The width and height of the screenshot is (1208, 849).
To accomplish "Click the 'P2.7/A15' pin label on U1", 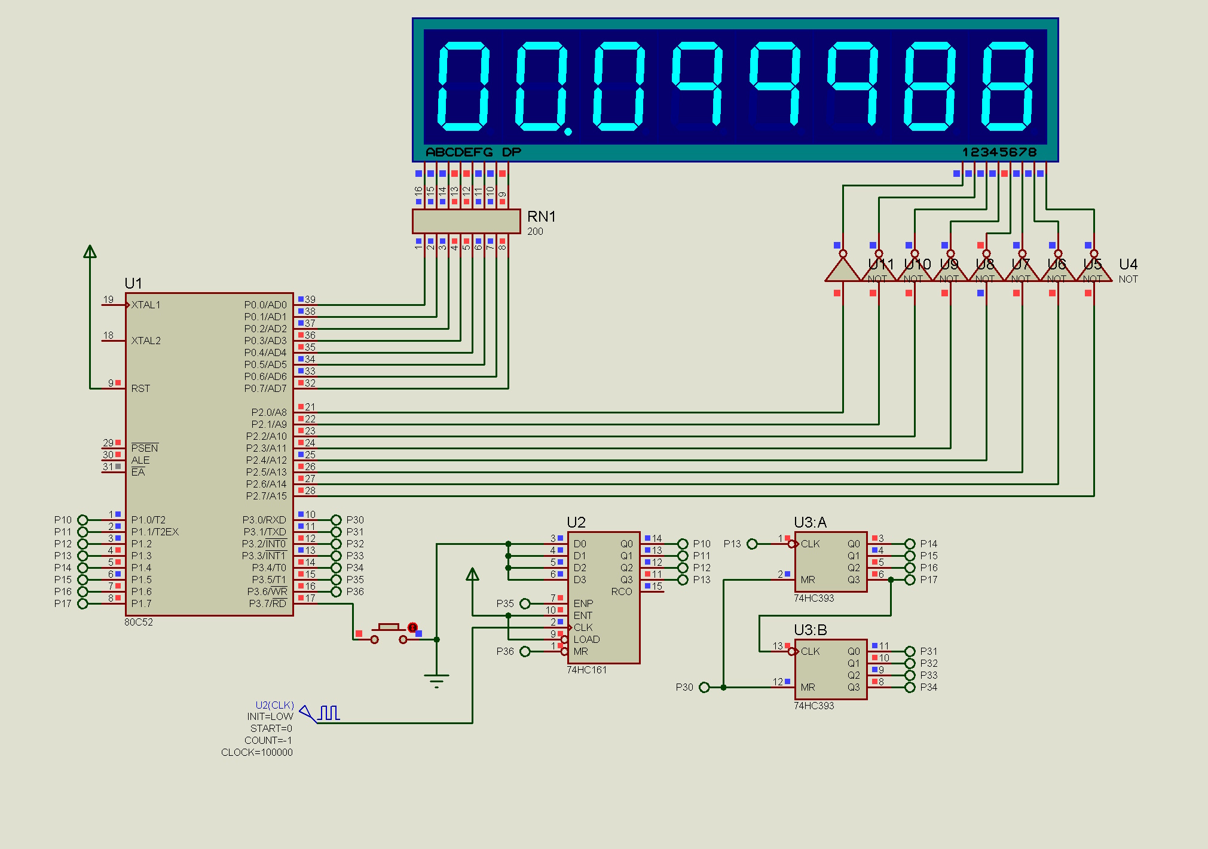I will point(267,496).
